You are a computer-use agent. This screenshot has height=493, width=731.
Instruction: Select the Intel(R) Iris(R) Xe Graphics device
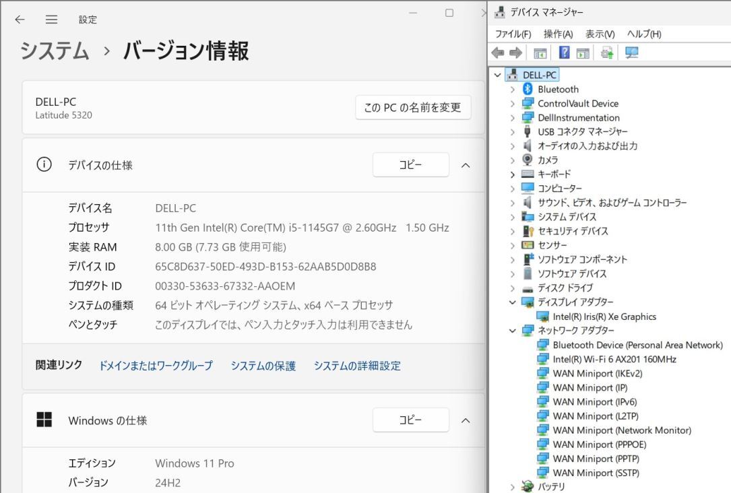(591, 316)
